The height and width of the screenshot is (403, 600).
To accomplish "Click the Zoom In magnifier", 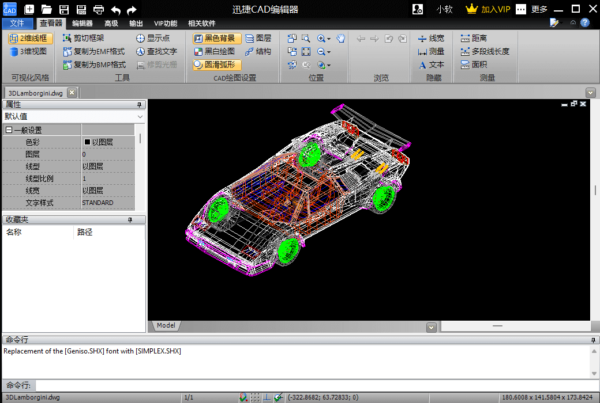I will click(x=321, y=38).
